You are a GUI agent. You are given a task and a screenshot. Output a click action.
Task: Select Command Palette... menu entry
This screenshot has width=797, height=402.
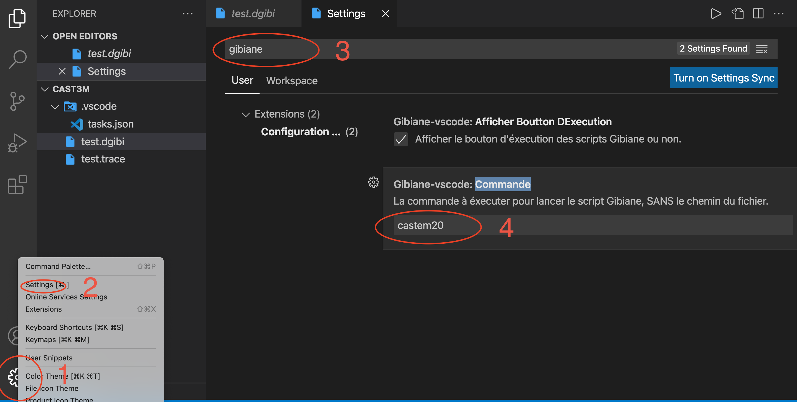point(58,266)
